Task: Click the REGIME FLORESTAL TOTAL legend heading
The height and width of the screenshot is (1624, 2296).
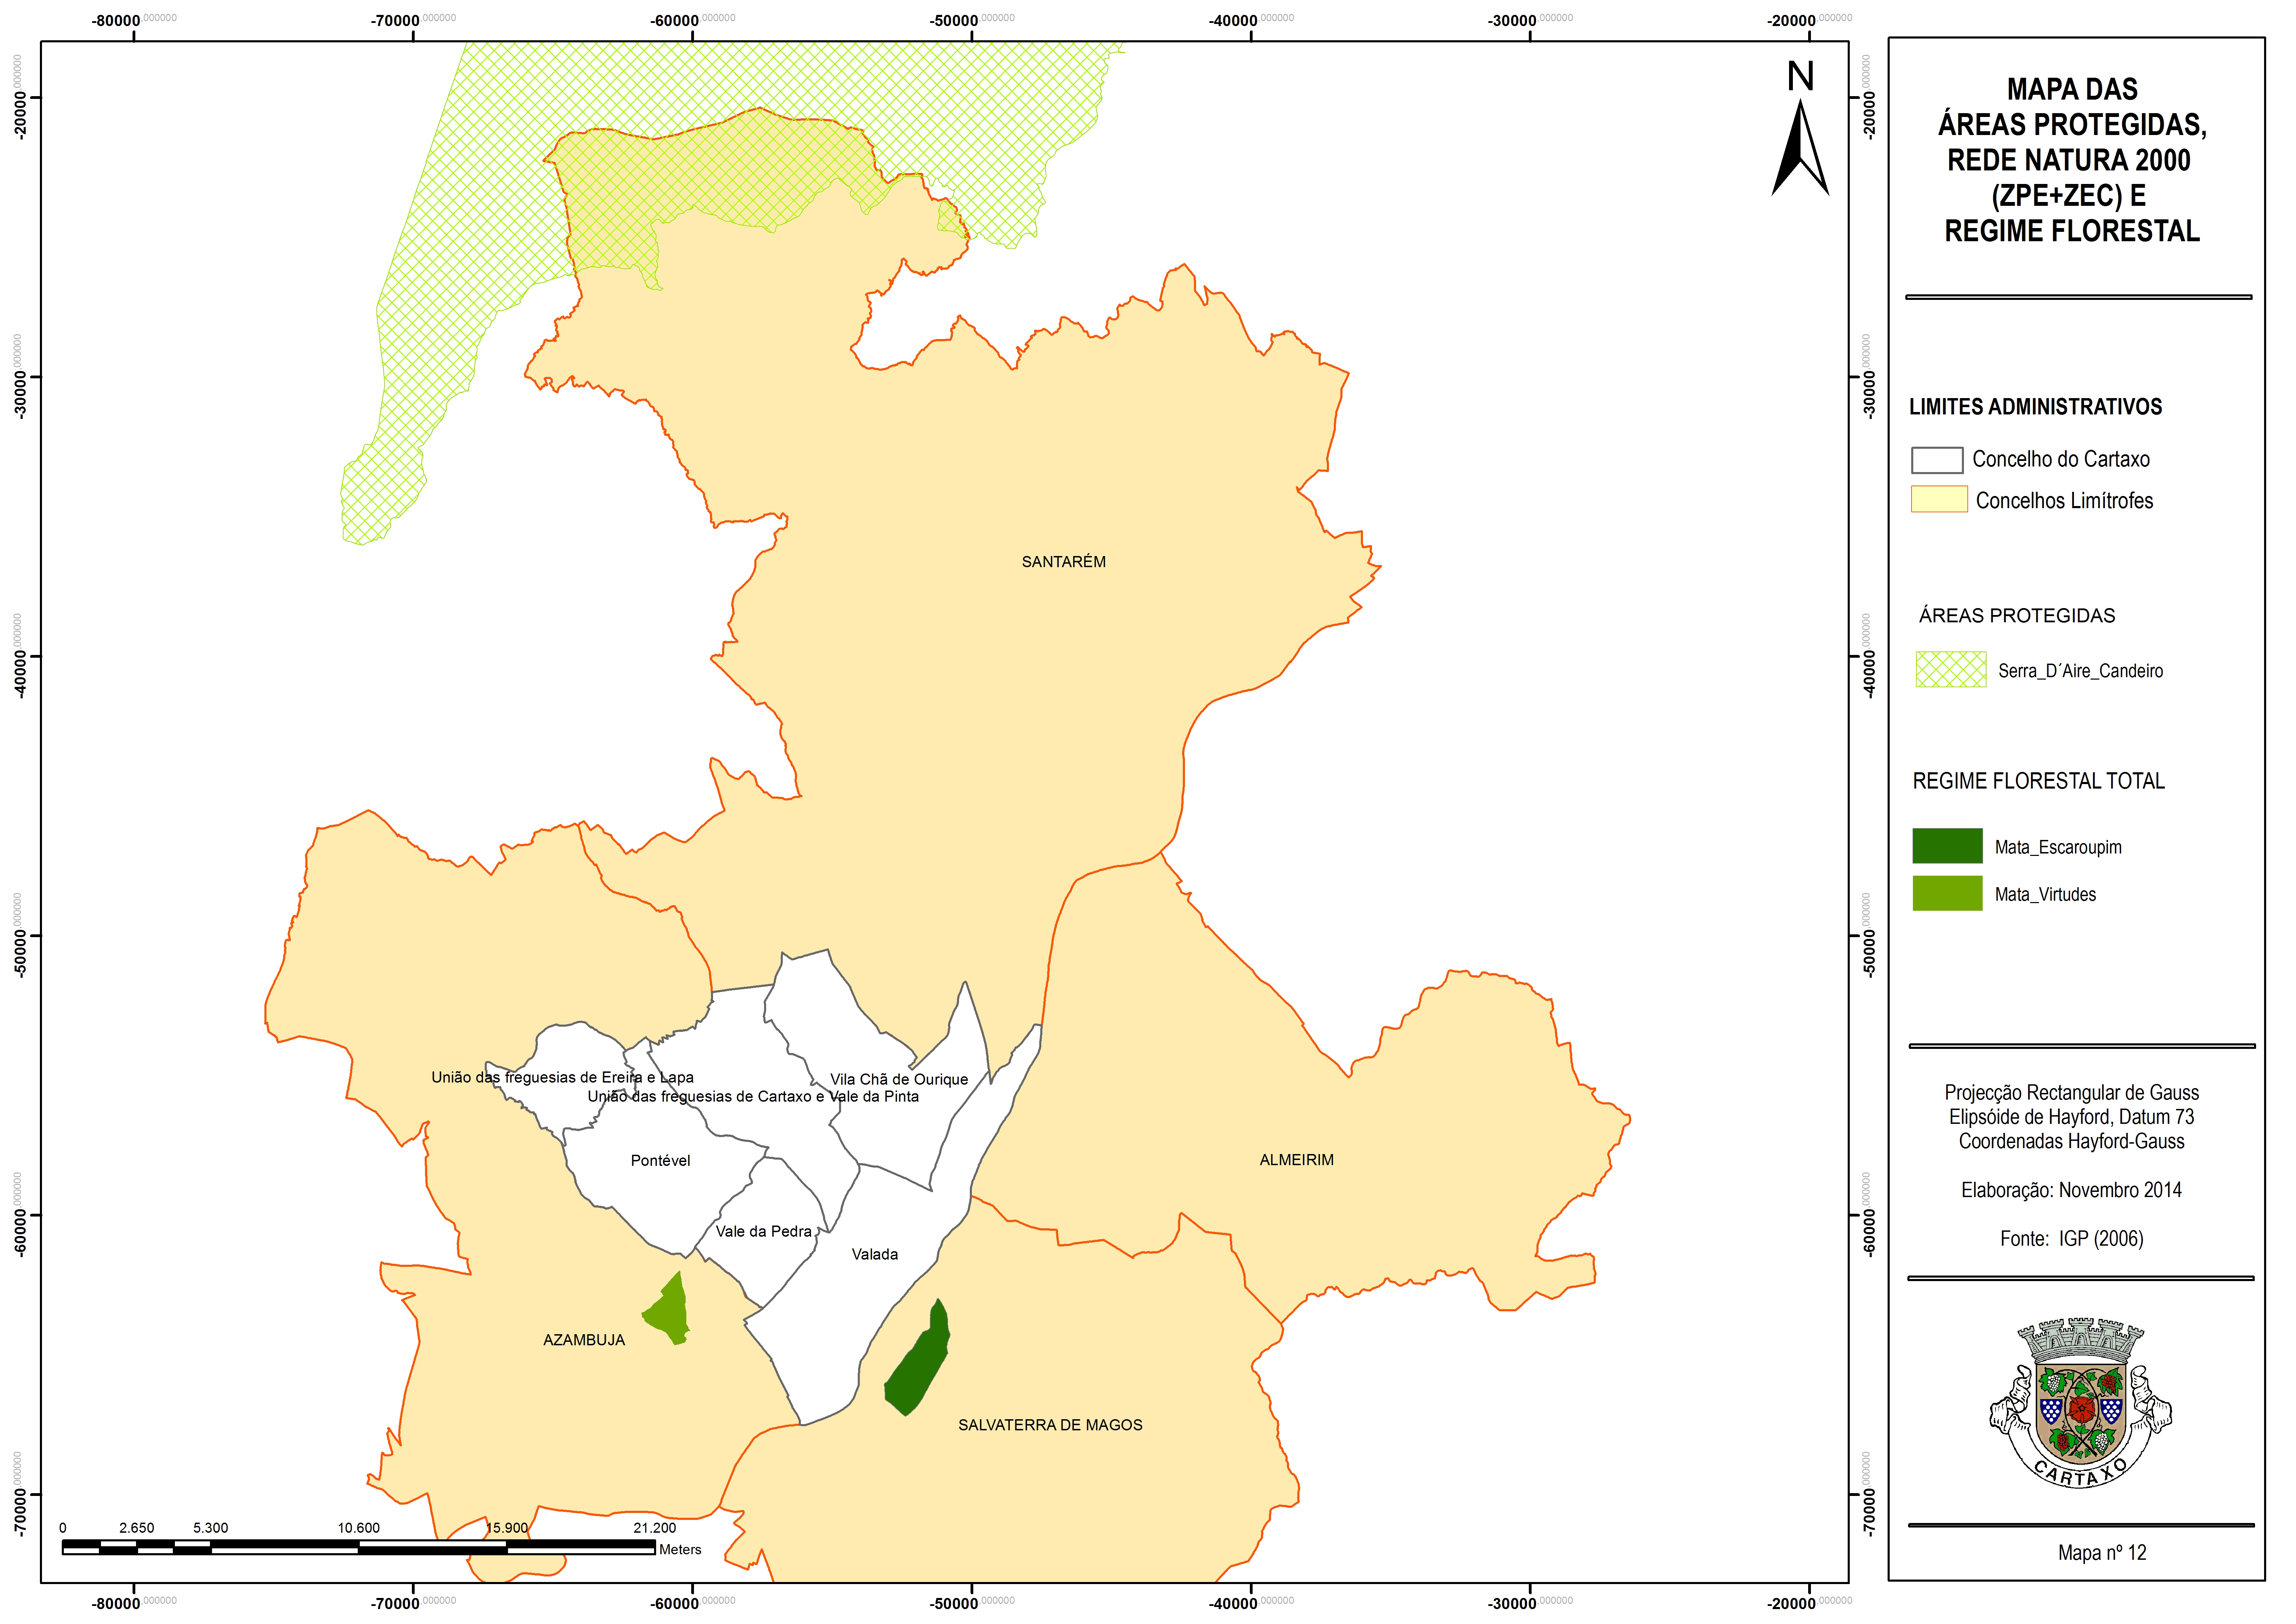Action: pos(2039,781)
